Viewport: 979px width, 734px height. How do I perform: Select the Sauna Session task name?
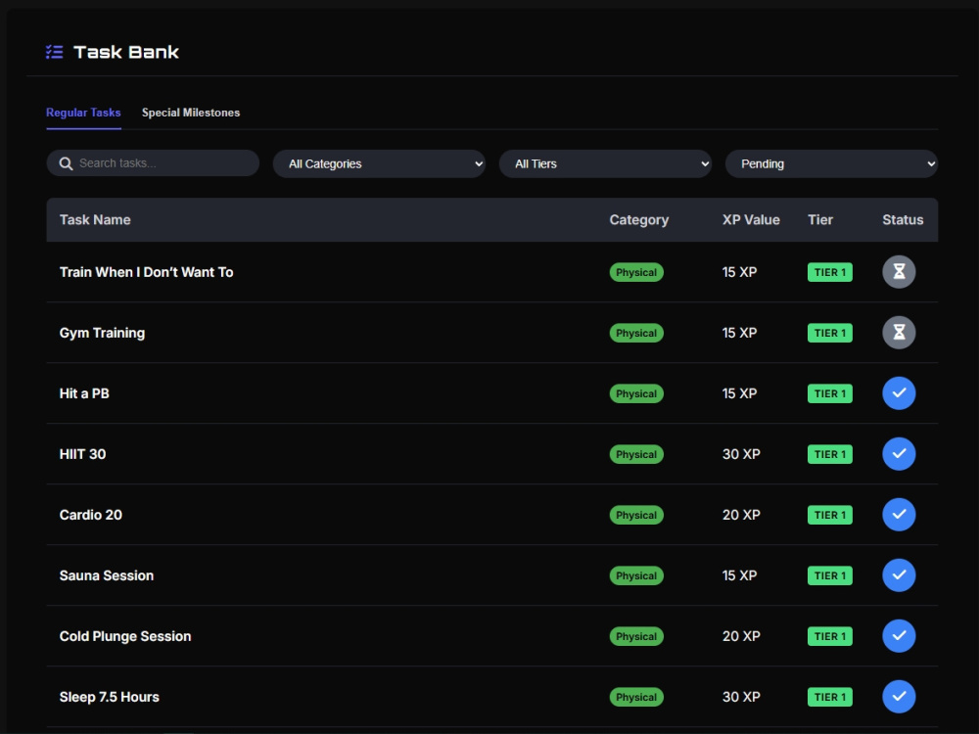106,574
